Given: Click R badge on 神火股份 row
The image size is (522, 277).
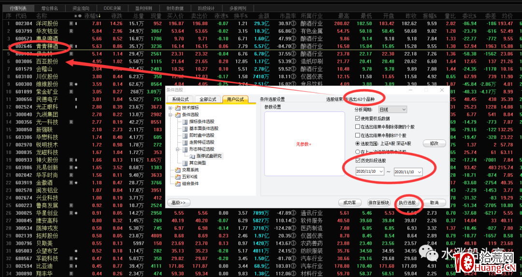Looking at the screenshot, I should click(x=71, y=160).
